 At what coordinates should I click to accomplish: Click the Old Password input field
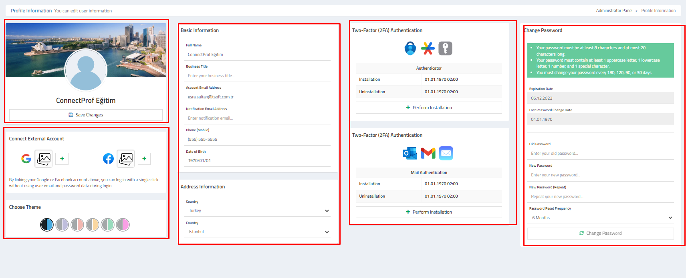[x=600, y=154]
